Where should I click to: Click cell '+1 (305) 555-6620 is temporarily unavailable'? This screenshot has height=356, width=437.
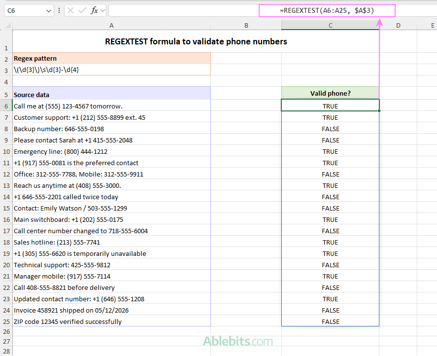[111, 254]
